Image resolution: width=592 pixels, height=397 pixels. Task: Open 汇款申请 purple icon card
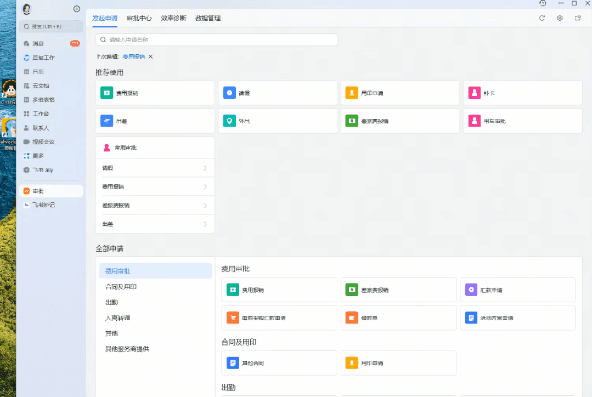coord(517,290)
